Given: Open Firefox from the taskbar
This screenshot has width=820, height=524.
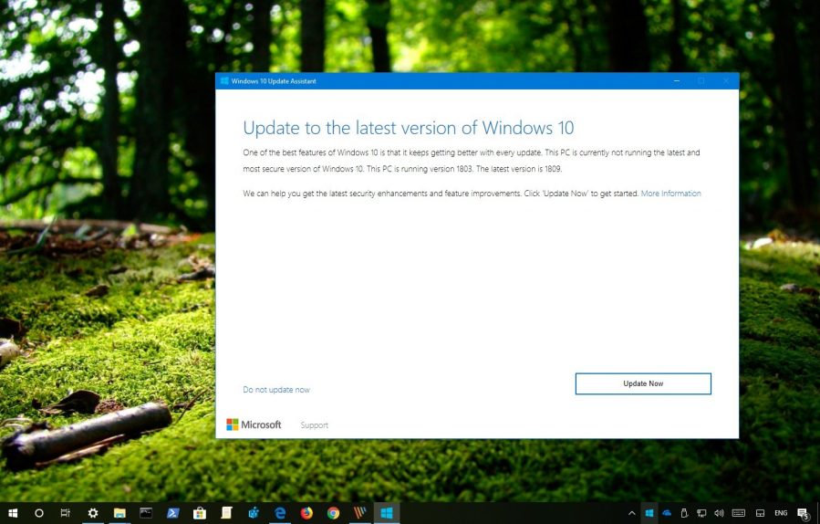Looking at the screenshot, I should click(306, 513).
